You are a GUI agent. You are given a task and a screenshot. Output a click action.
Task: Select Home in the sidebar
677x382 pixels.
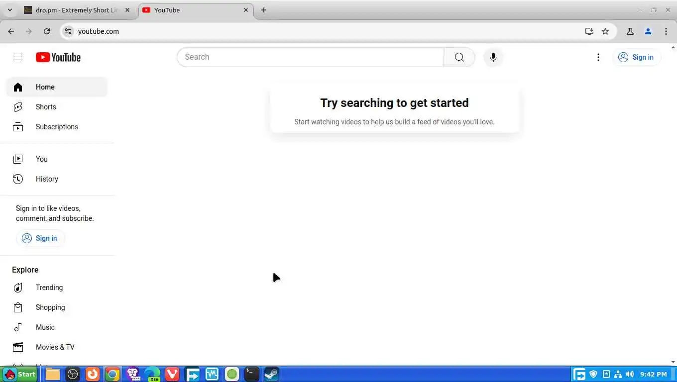[57, 87]
